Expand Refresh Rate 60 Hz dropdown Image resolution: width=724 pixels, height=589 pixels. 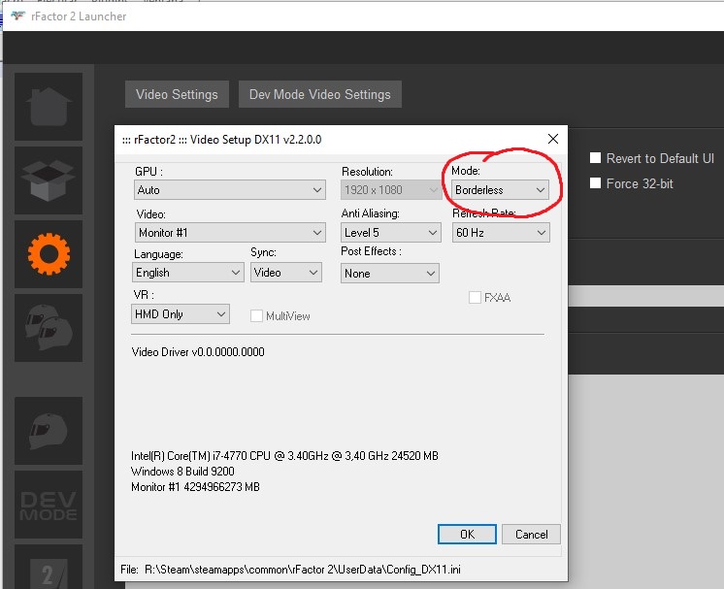coord(501,232)
